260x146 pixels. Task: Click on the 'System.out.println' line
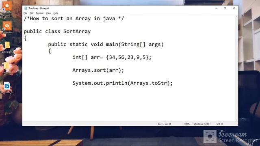click(x=122, y=83)
